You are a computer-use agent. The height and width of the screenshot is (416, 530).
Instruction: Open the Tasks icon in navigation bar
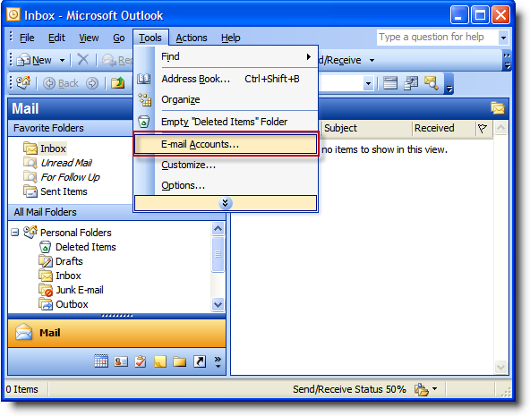coord(141,361)
